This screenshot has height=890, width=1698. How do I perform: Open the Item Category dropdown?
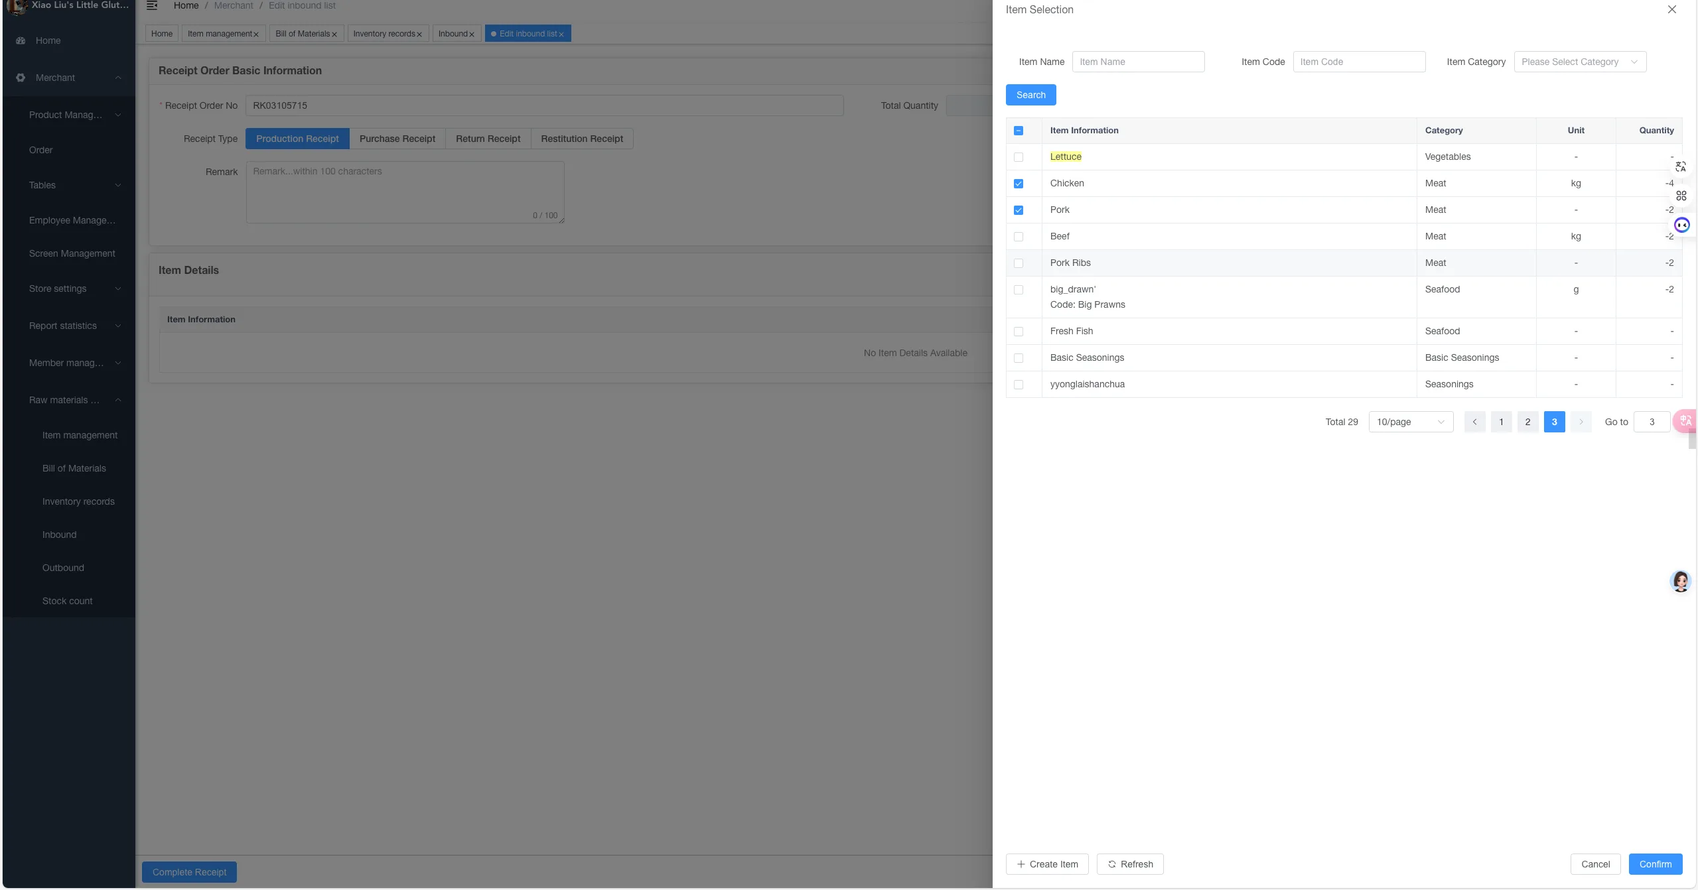point(1580,62)
